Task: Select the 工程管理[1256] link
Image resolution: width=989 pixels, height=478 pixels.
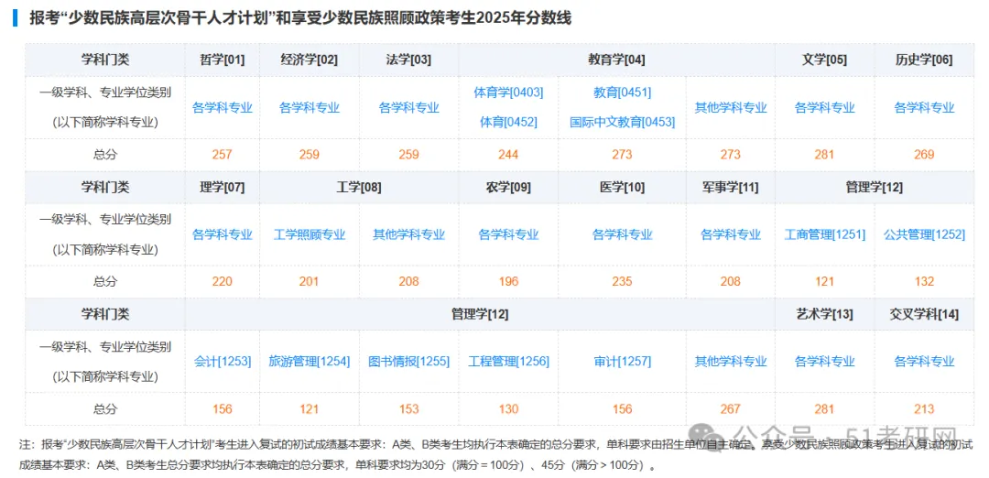Action: [x=508, y=362]
